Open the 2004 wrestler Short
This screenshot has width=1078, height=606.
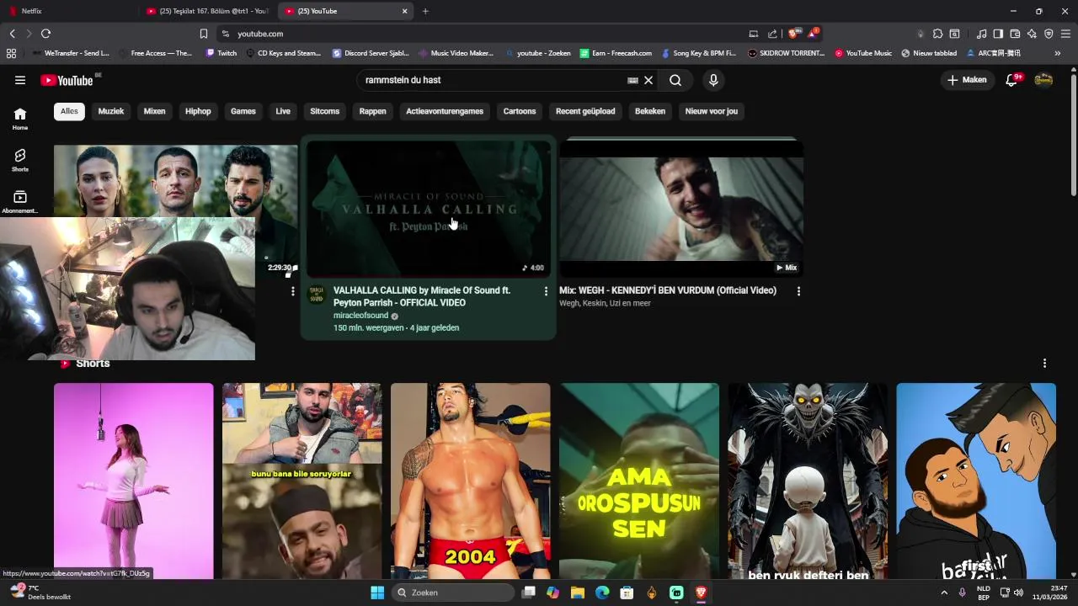click(x=471, y=481)
